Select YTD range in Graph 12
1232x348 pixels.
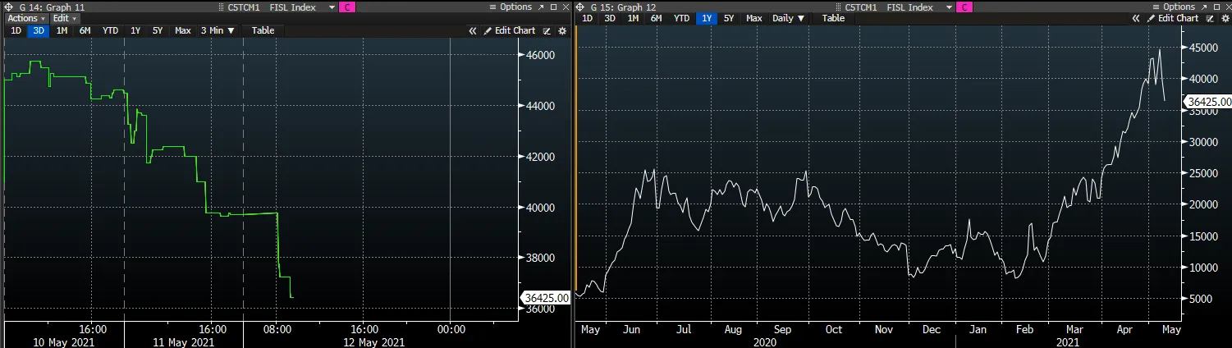(x=681, y=18)
